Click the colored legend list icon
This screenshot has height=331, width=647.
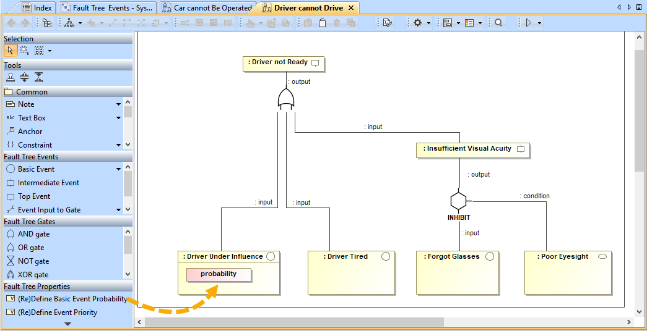[x=469, y=23]
